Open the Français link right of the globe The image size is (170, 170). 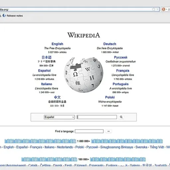tap(123, 71)
